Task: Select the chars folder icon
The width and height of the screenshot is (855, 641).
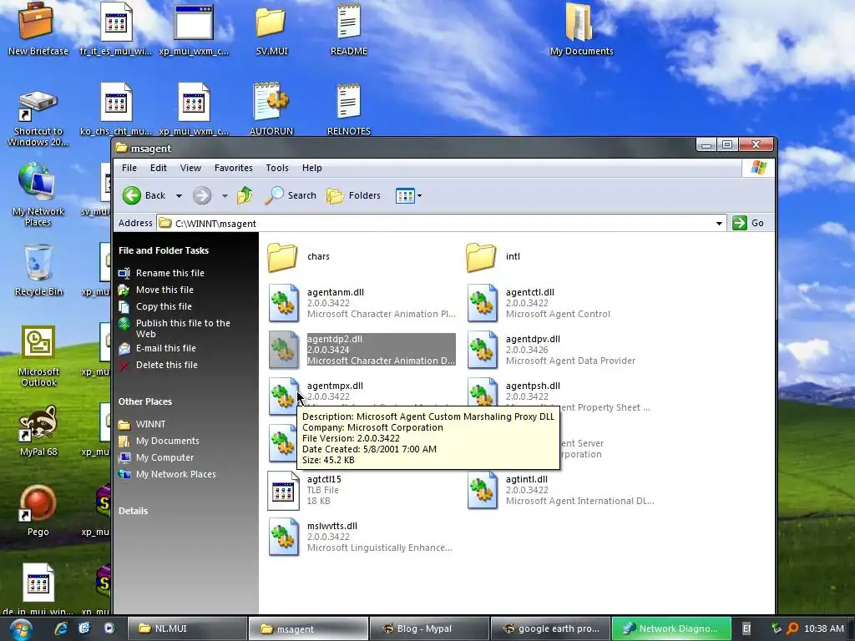Action: (282, 257)
